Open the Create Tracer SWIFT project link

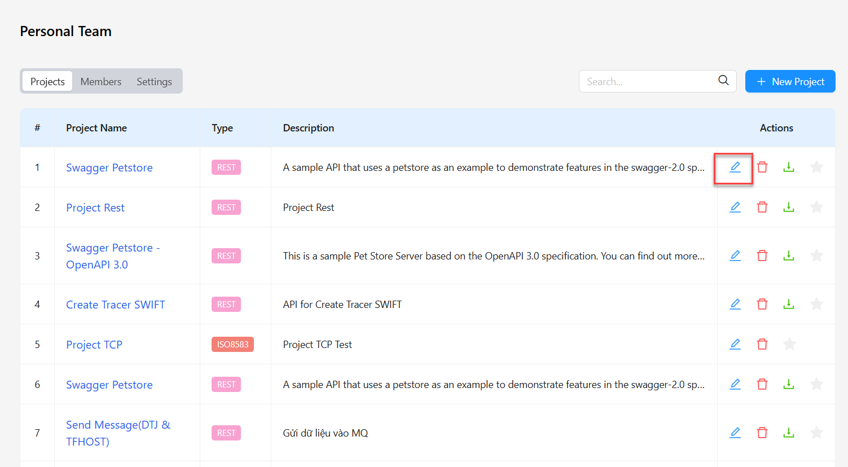[x=115, y=305]
